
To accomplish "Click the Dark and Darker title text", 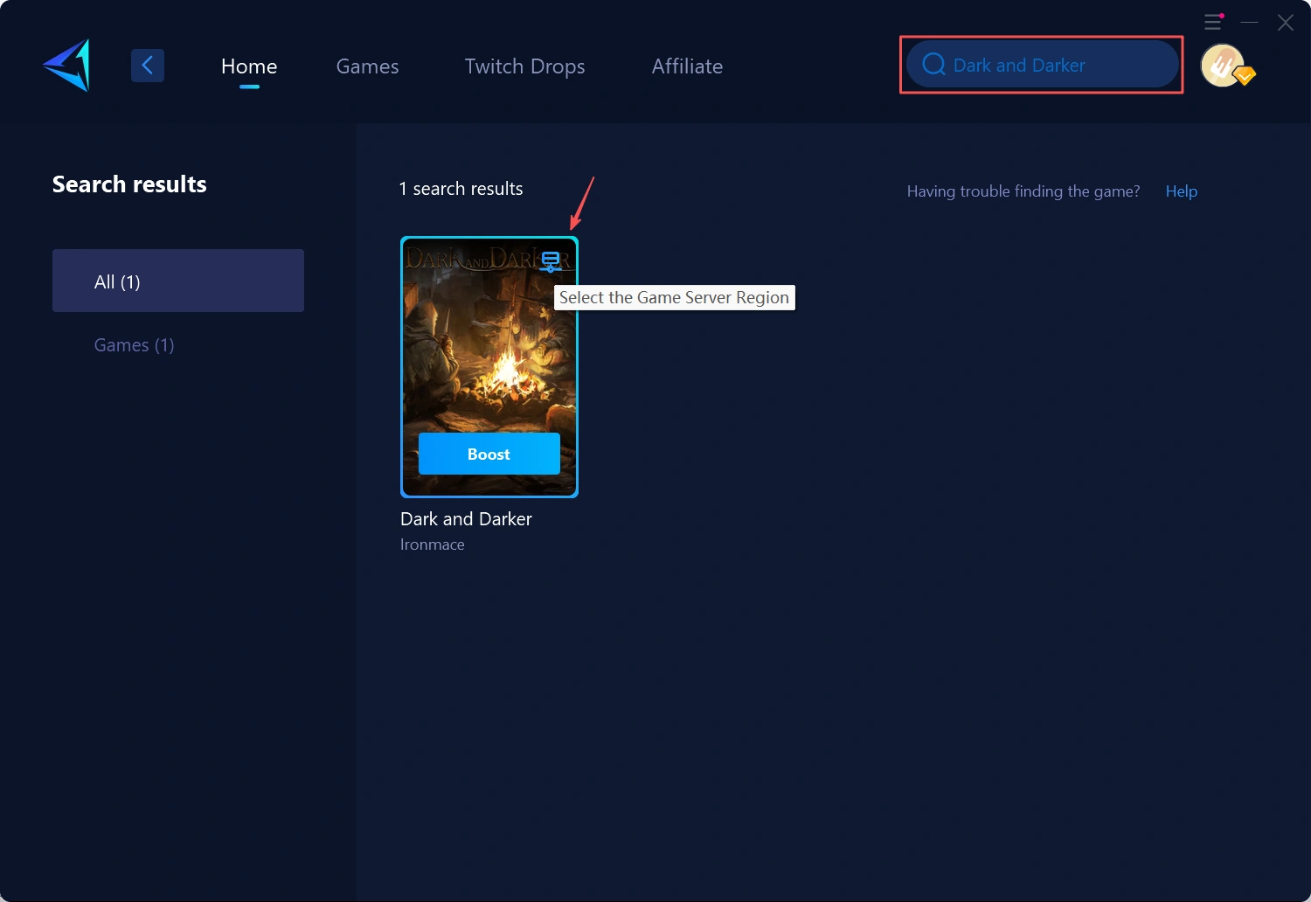I will point(466,519).
